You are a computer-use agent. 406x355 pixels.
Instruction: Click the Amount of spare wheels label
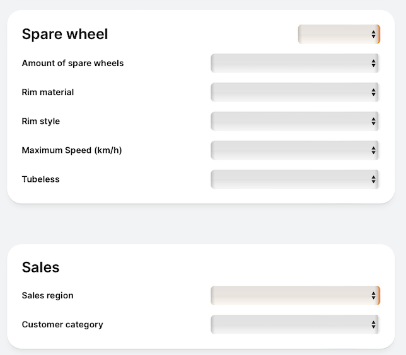click(x=72, y=63)
